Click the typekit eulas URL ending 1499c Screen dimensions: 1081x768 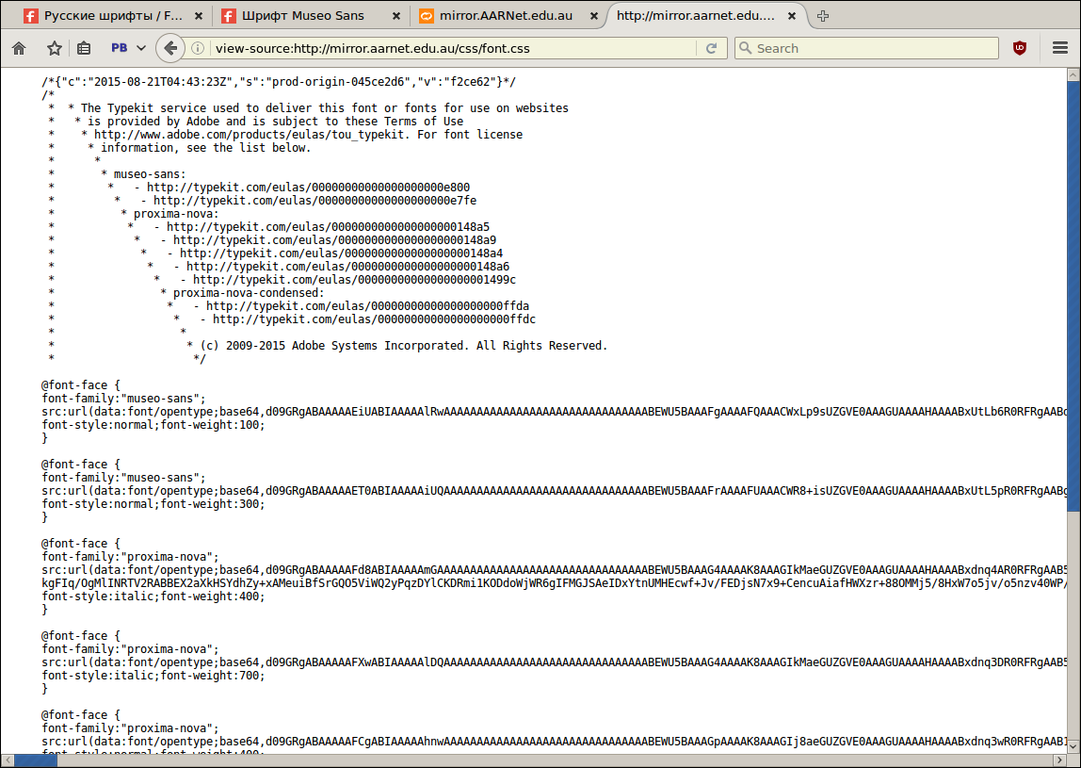pyautogui.click(x=354, y=280)
